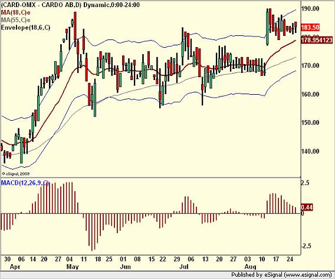Click the 140.00 price axis label

[310, 151]
